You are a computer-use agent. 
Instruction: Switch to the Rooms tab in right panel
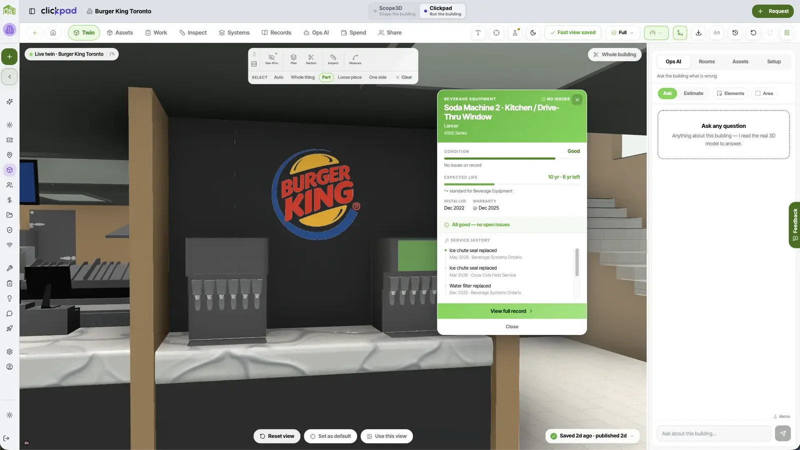[706, 61]
